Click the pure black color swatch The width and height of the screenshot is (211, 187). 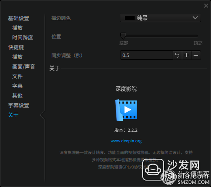pos(130,18)
